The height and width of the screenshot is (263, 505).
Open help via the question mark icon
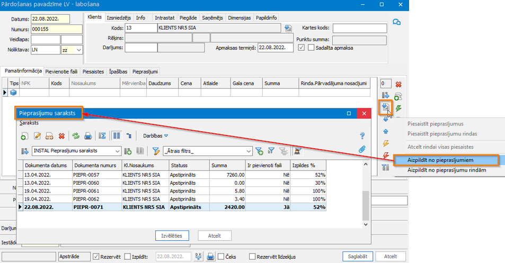(x=362, y=136)
